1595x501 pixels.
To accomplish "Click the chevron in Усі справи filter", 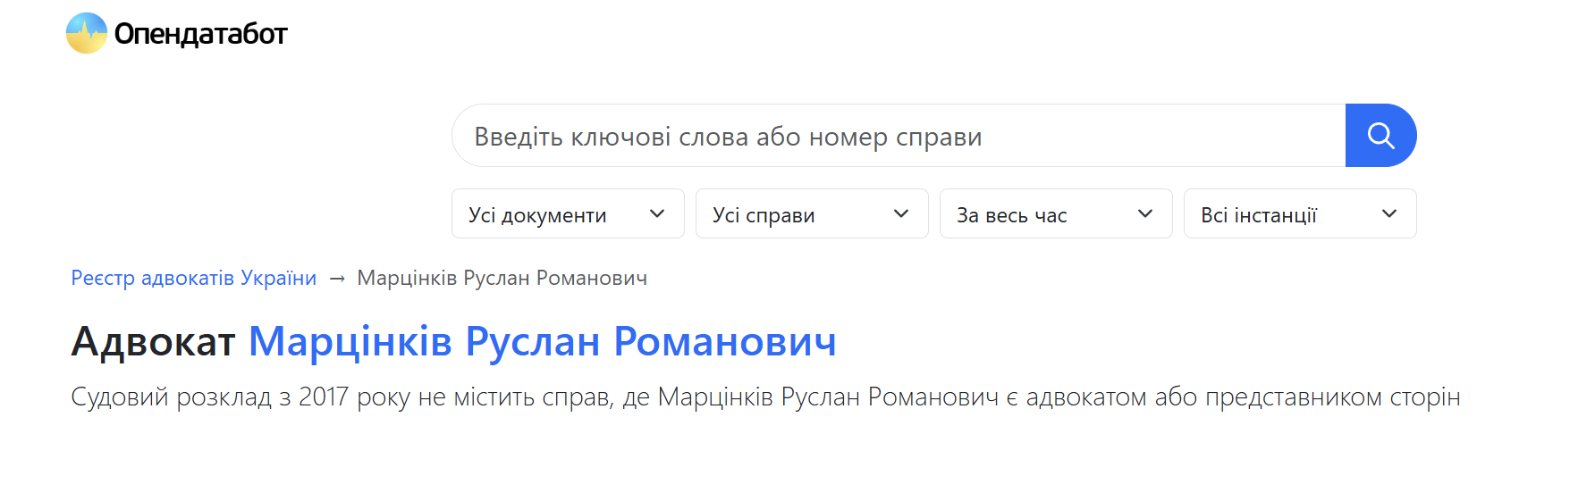I will [901, 213].
